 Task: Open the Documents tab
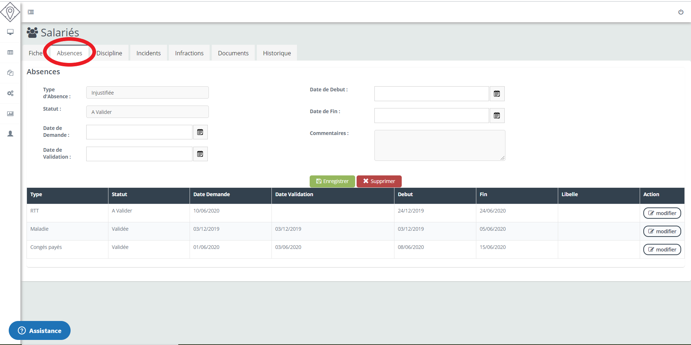[233, 53]
